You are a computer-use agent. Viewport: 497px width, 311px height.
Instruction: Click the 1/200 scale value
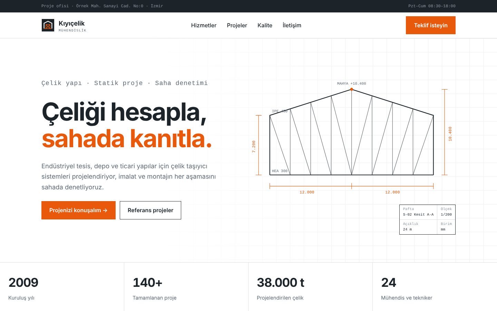coord(446,215)
